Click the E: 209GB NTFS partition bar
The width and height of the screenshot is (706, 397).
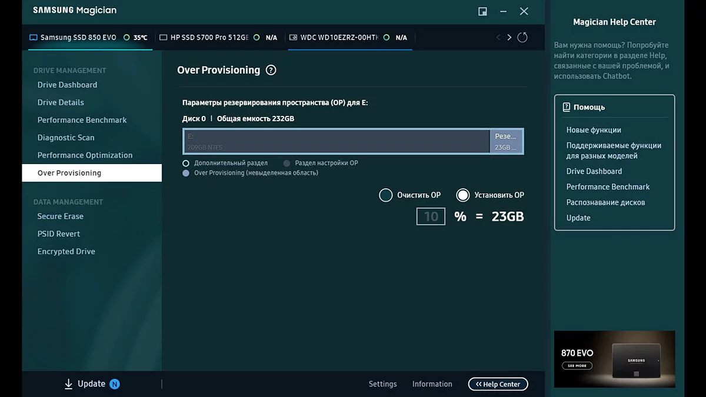click(337, 141)
